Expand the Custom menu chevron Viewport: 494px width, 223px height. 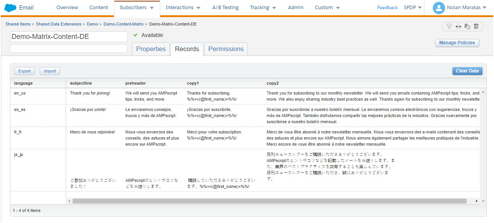[338, 7]
